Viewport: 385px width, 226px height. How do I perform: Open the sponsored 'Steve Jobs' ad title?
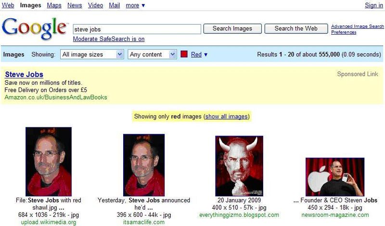point(24,75)
